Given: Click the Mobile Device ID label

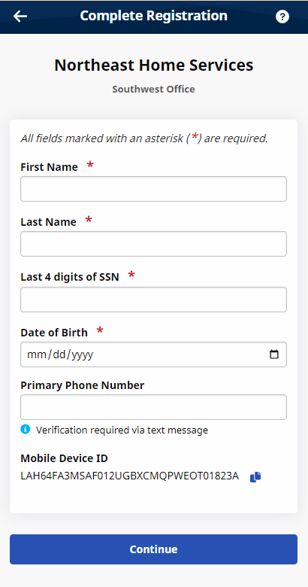Looking at the screenshot, I should pyautogui.click(x=65, y=458).
